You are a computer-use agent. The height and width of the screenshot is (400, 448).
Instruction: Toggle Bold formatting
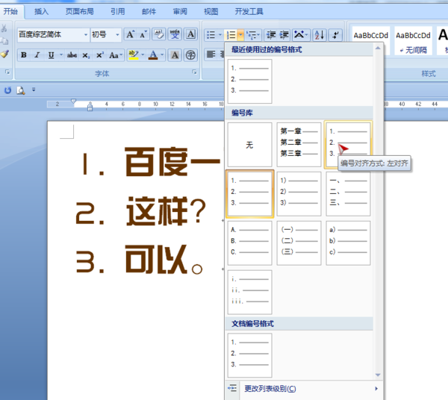[24, 54]
